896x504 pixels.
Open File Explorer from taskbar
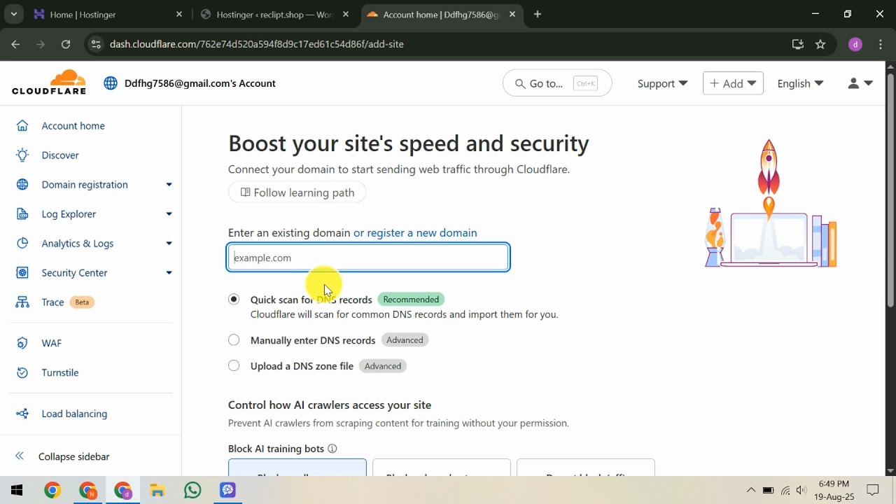pyautogui.click(x=157, y=490)
